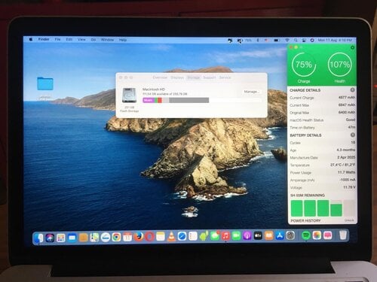Switch to the Overview tab
Screen dimensions: 377x282
(x=160, y=77)
